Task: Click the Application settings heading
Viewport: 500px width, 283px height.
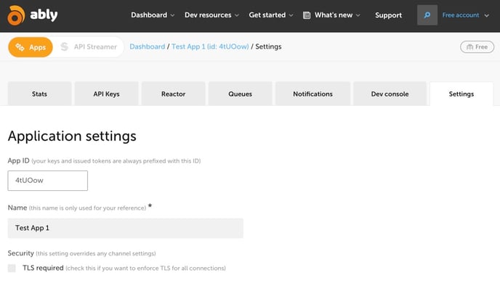Action: (72, 136)
